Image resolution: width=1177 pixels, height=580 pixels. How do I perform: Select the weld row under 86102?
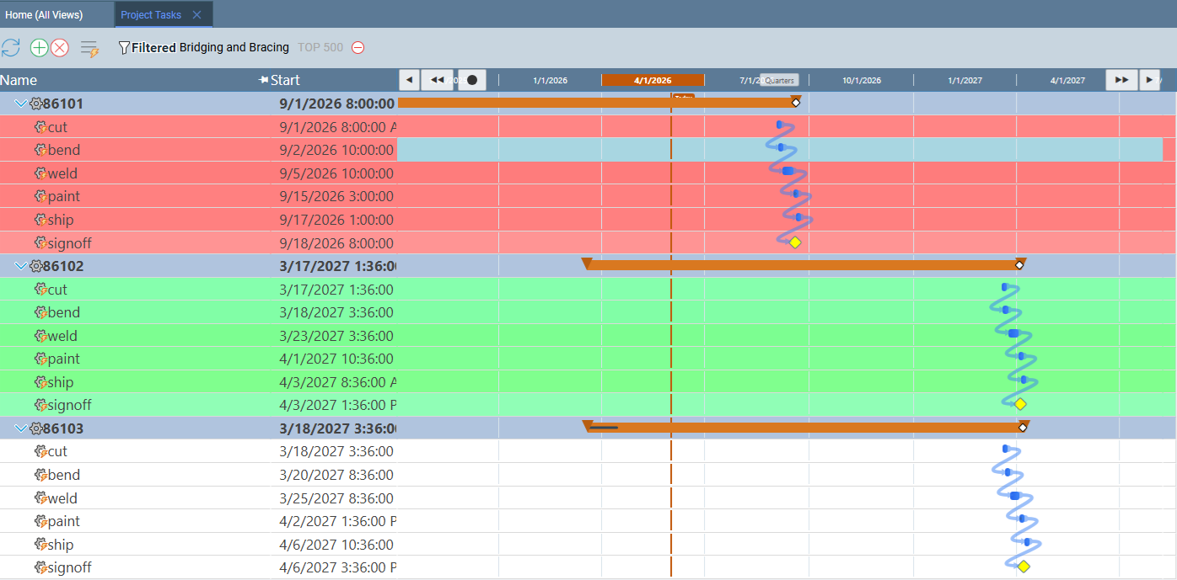[588, 336]
